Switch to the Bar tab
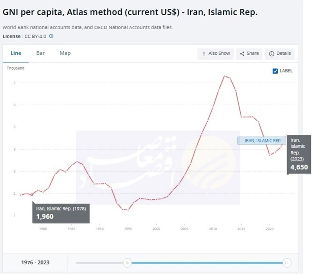Screen dimensions: 329x276 coord(40,53)
